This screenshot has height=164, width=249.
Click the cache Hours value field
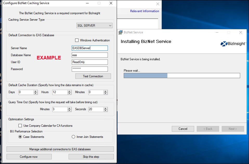pos(60,92)
